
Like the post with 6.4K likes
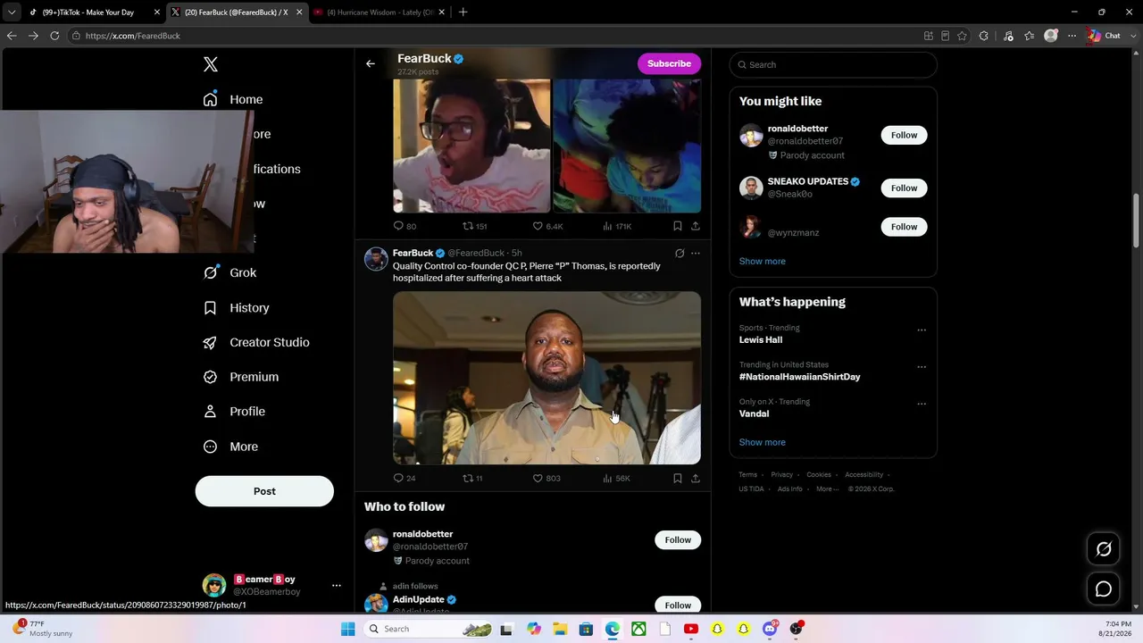(547, 226)
